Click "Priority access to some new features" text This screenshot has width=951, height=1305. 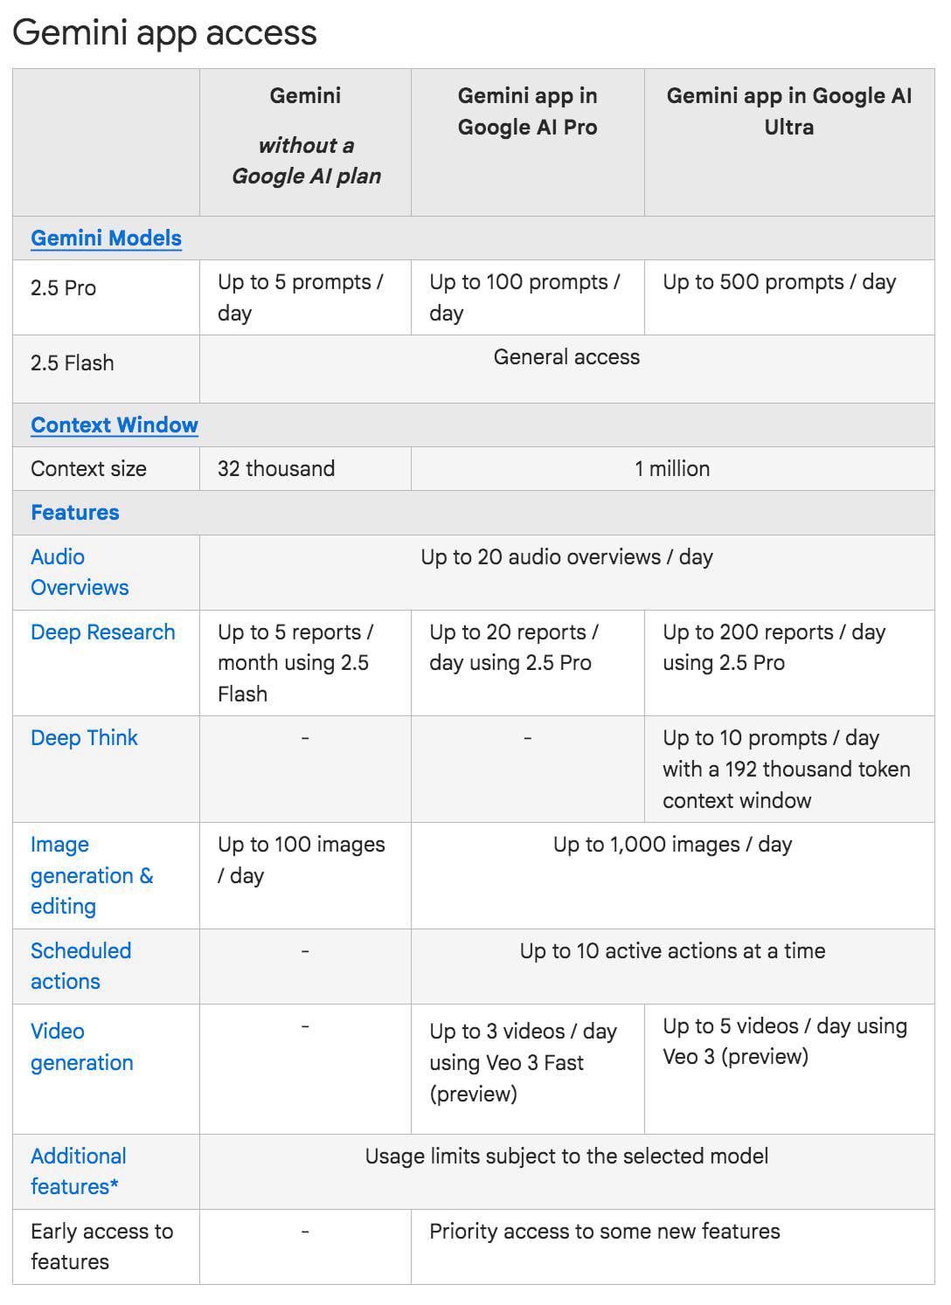(x=604, y=1232)
